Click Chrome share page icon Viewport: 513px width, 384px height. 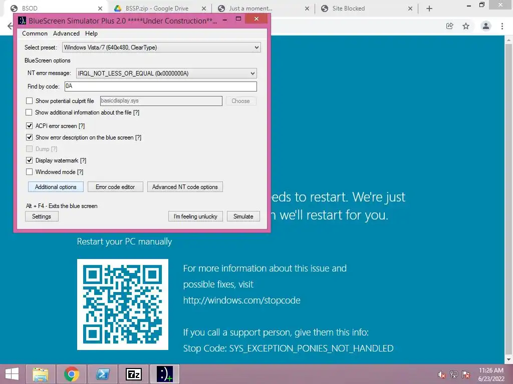[x=450, y=26]
